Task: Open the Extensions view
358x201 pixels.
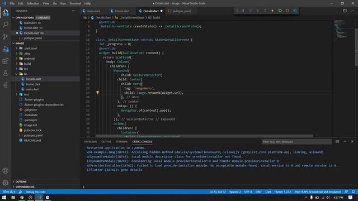Action: [x=5, y=61]
